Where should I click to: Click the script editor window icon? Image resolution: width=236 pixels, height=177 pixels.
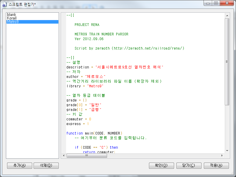(4, 4)
